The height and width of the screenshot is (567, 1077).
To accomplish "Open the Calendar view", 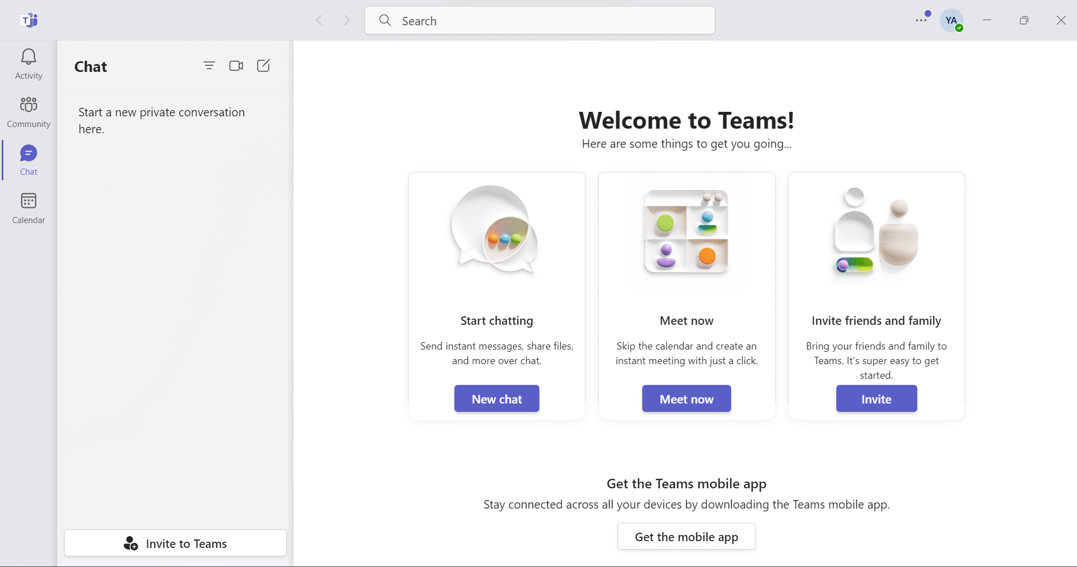I will pyautogui.click(x=29, y=208).
